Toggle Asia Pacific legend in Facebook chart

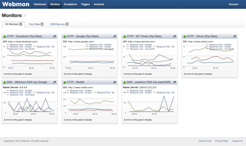[x=21, y=49]
